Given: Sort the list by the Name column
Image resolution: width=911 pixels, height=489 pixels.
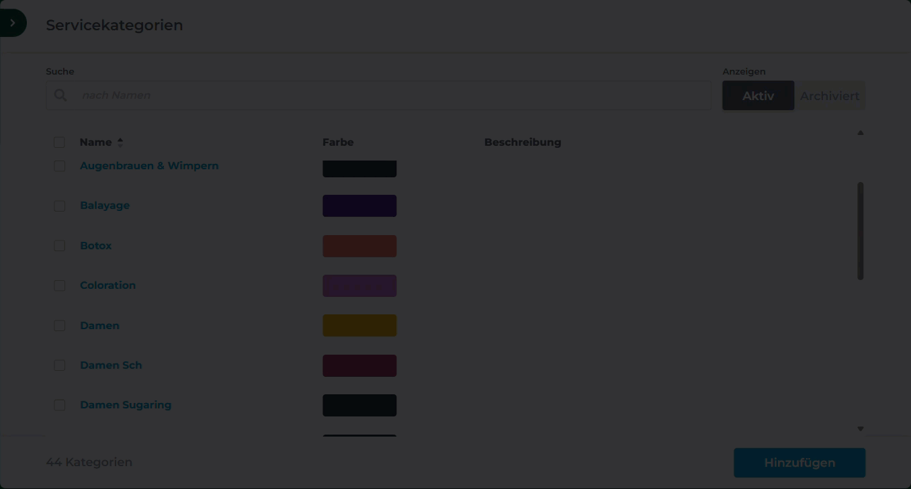Looking at the screenshot, I should (101, 142).
